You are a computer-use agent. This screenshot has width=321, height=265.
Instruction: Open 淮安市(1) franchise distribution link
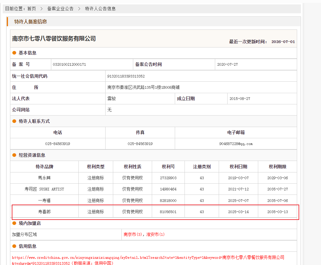coord(155,234)
